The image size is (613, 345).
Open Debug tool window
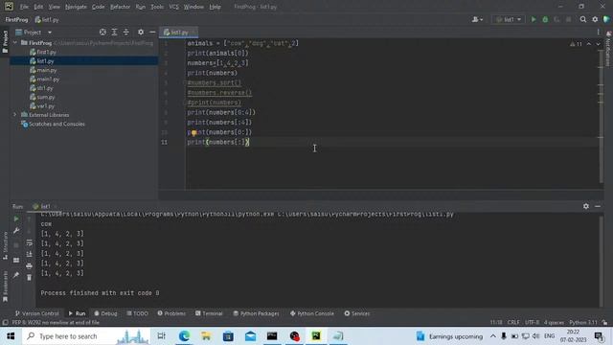tap(105, 313)
